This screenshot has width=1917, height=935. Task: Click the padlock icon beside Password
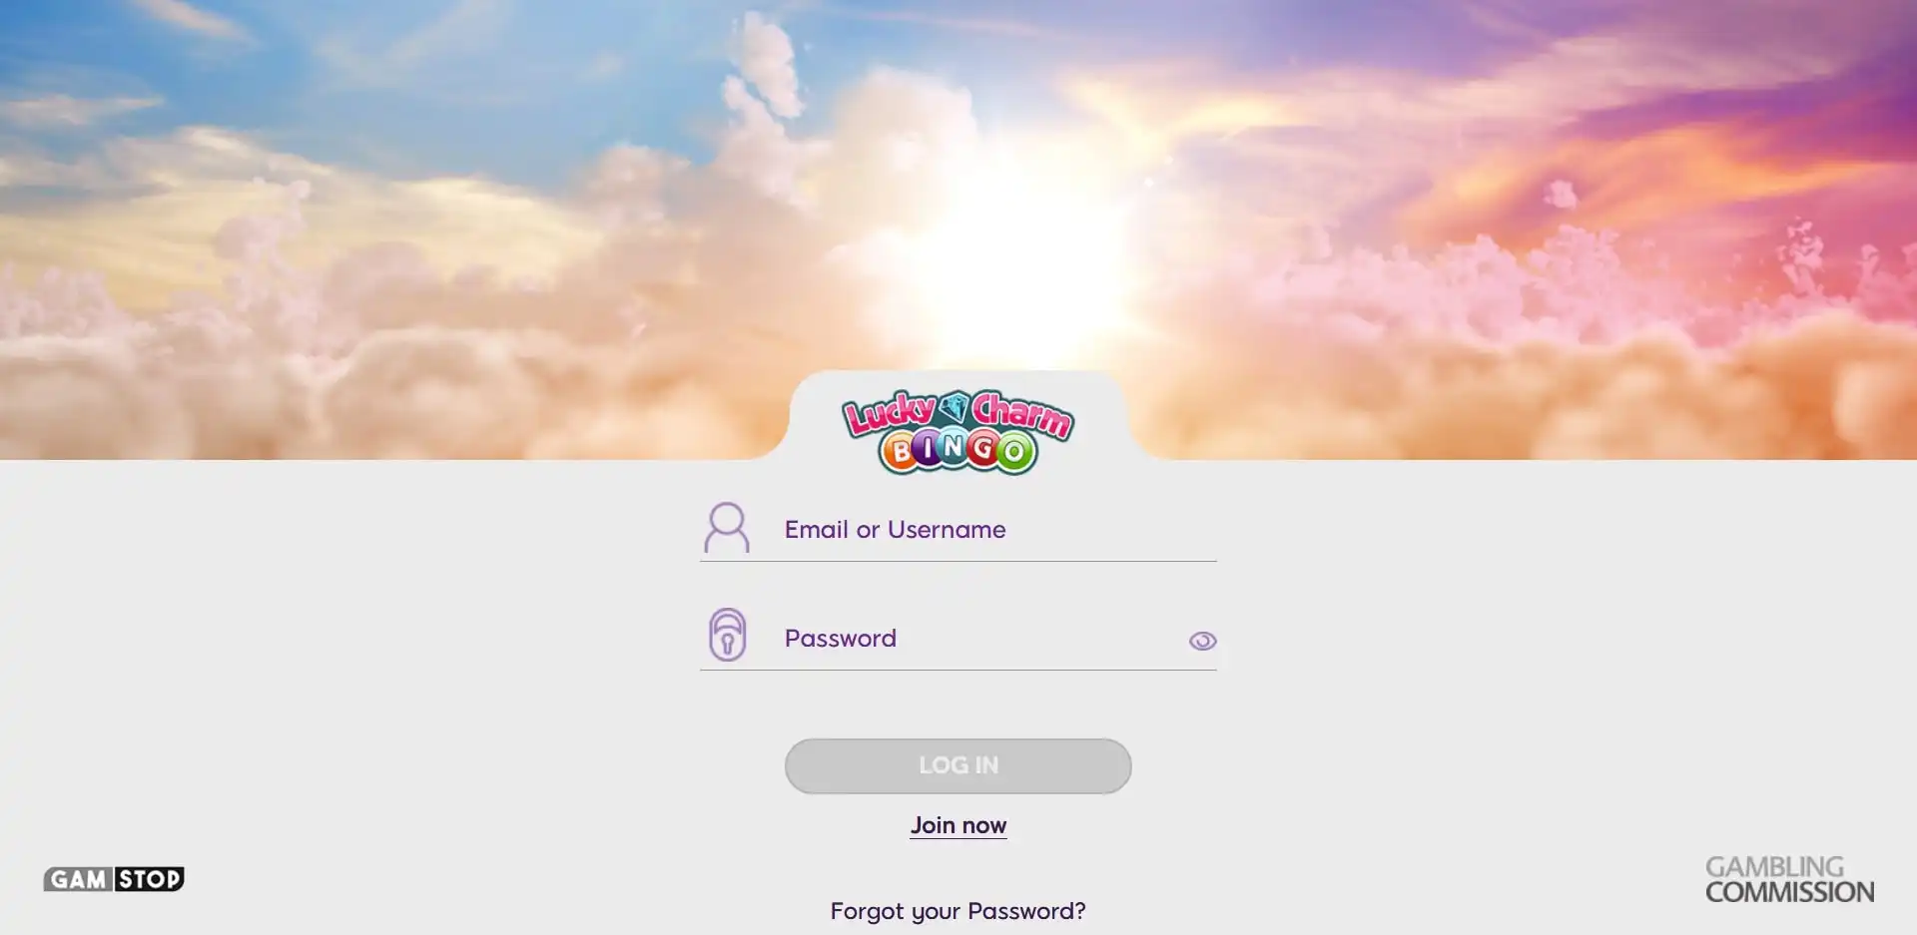tap(728, 635)
